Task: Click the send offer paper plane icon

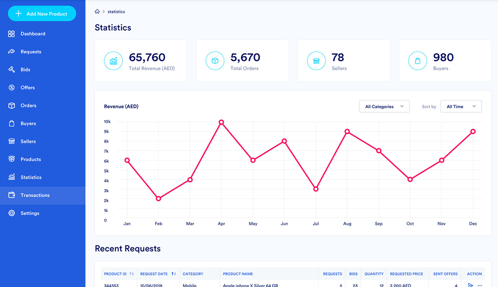Action: click(470, 285)
